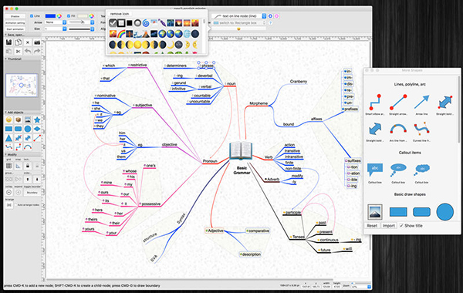Click Import button in More Shapes
Viewport: 463px width, 293px height.
[389, 226]
